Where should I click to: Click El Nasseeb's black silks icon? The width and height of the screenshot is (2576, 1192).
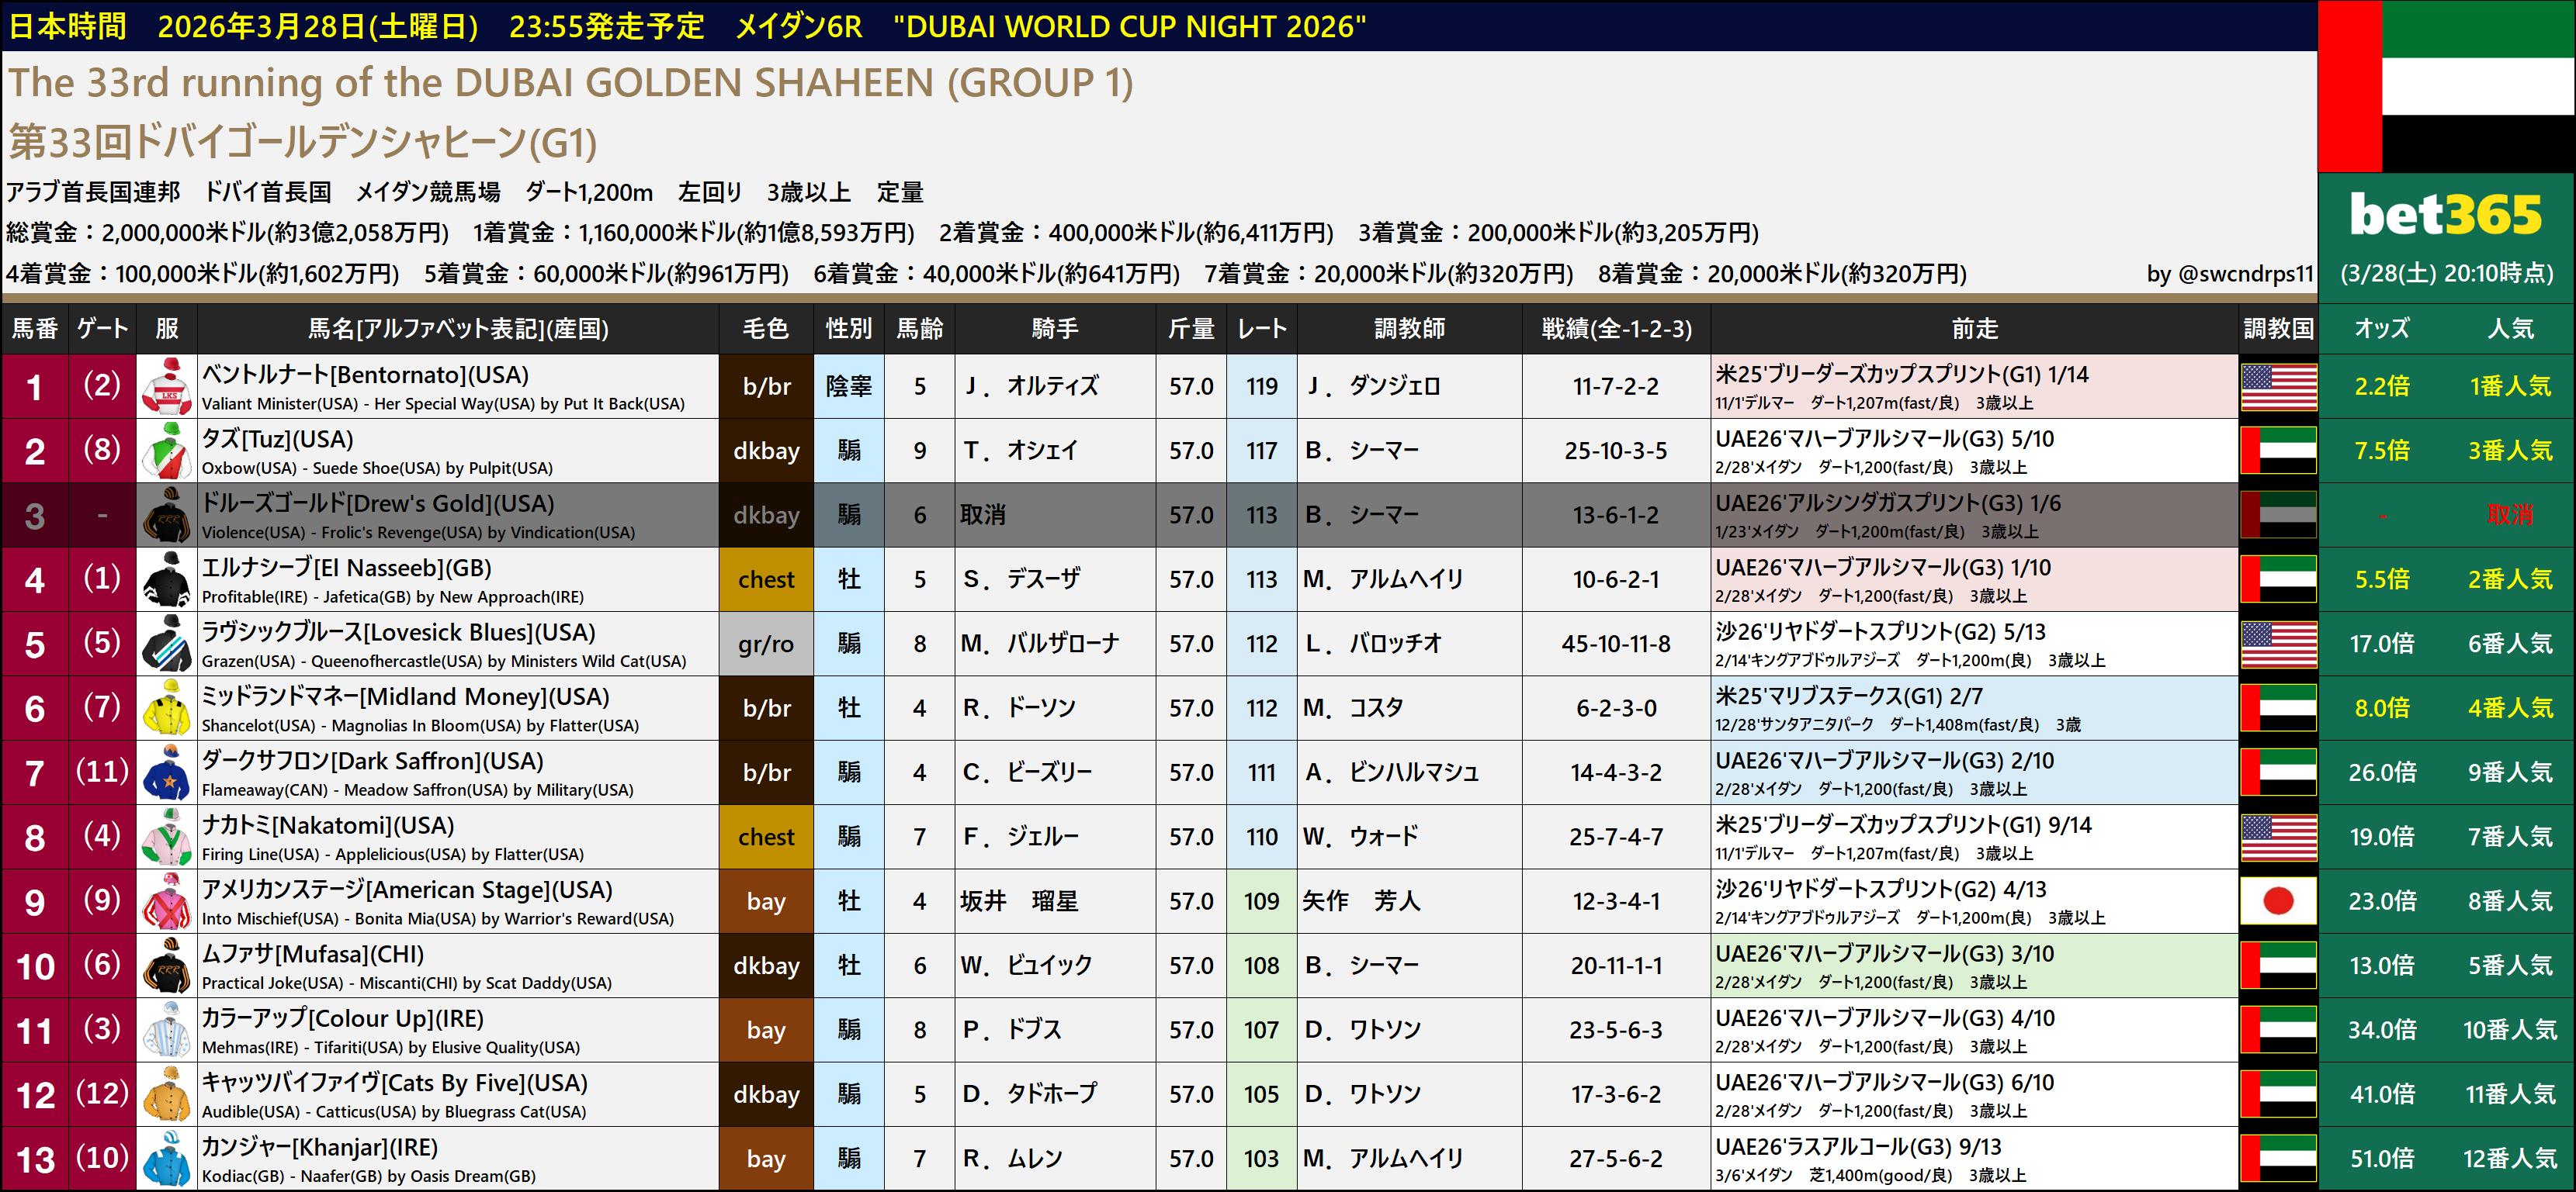[x=167, y=579]
